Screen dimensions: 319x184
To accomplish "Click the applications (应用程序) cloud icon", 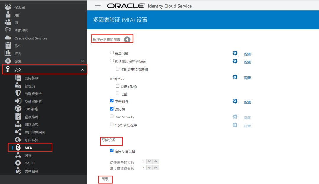I will (x=8, y=30).
